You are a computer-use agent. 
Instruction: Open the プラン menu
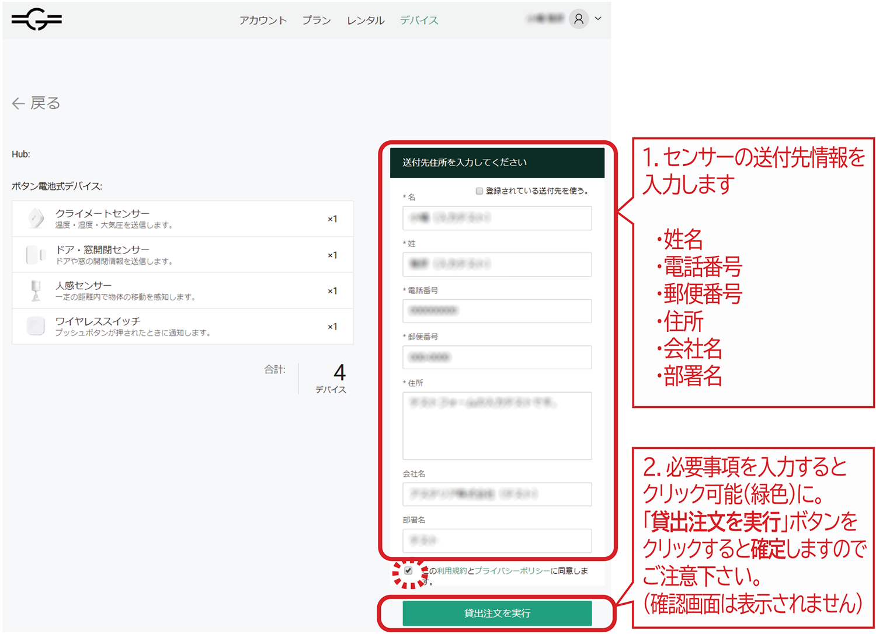coord(317,20)
